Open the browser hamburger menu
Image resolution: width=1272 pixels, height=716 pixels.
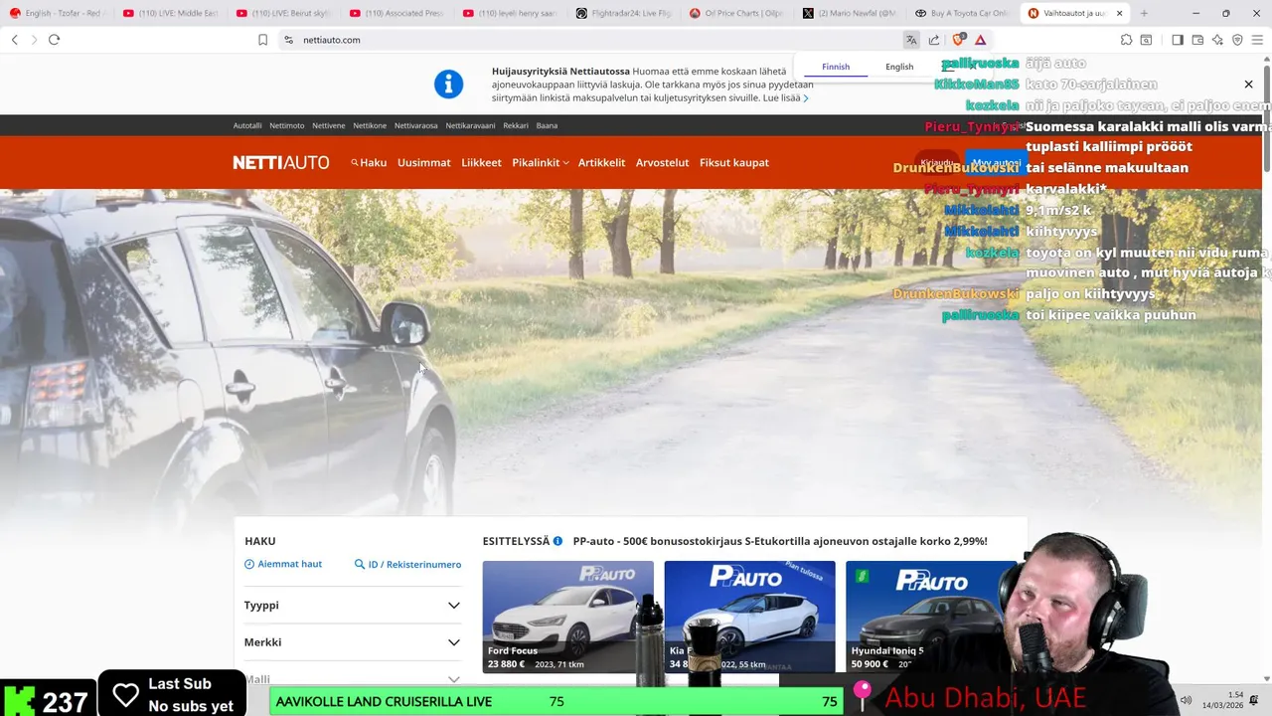tap(1257, 40)
